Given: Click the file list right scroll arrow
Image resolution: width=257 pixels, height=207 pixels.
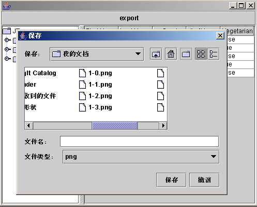Looking at the screenshot, I should (163, 126).
